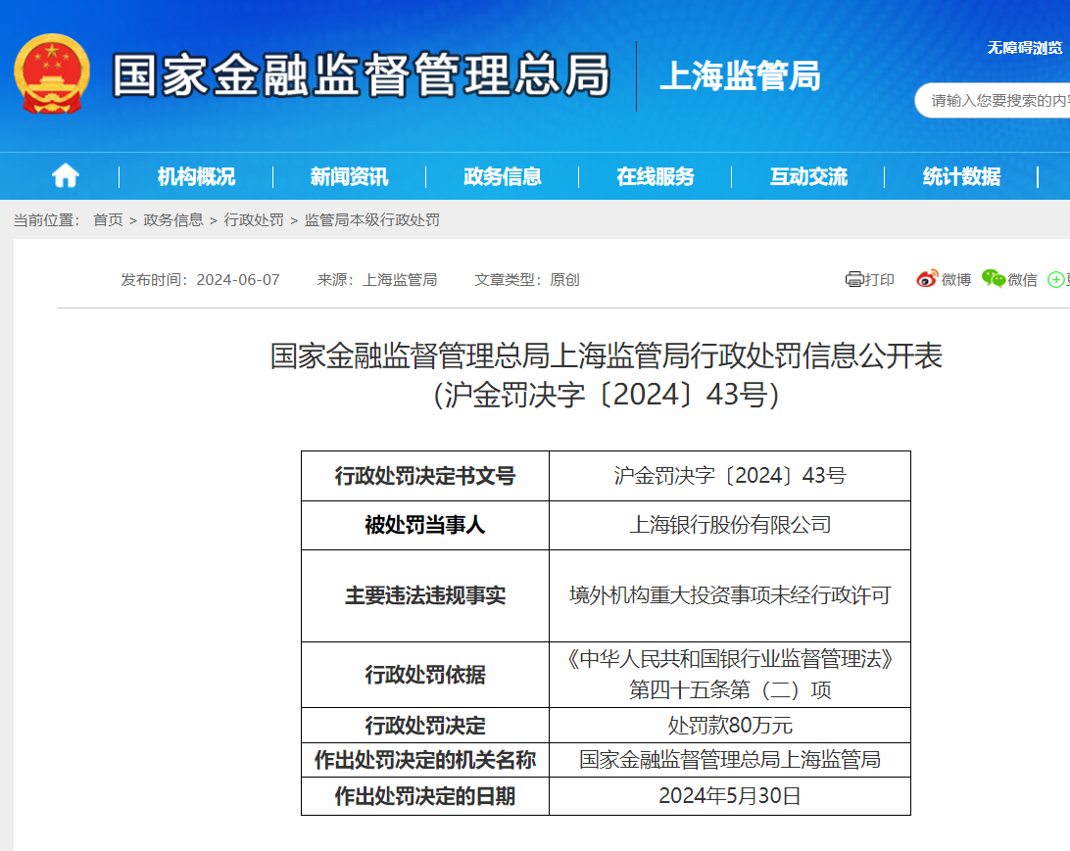Share via Weibo icon
The image size is (1070, 851).
pyautogui.click(x=927, y=278)
